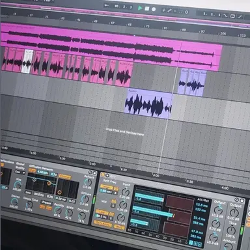
Task: Adjust the reverb Diffuse level knob
Action: click(x=85, y=199)
